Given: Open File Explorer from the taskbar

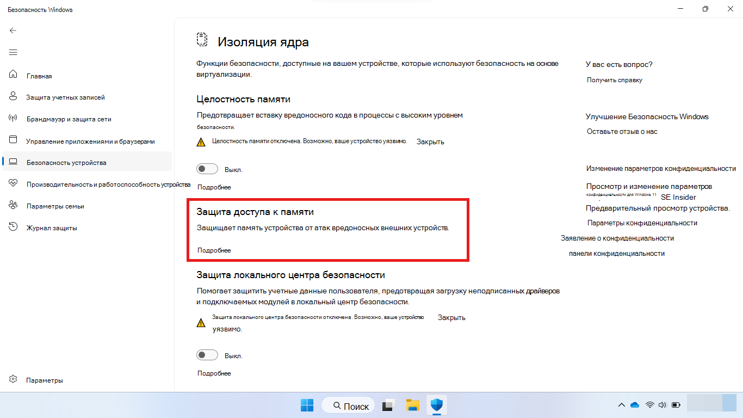Looking at the screenshot, I should pos(413,405).
